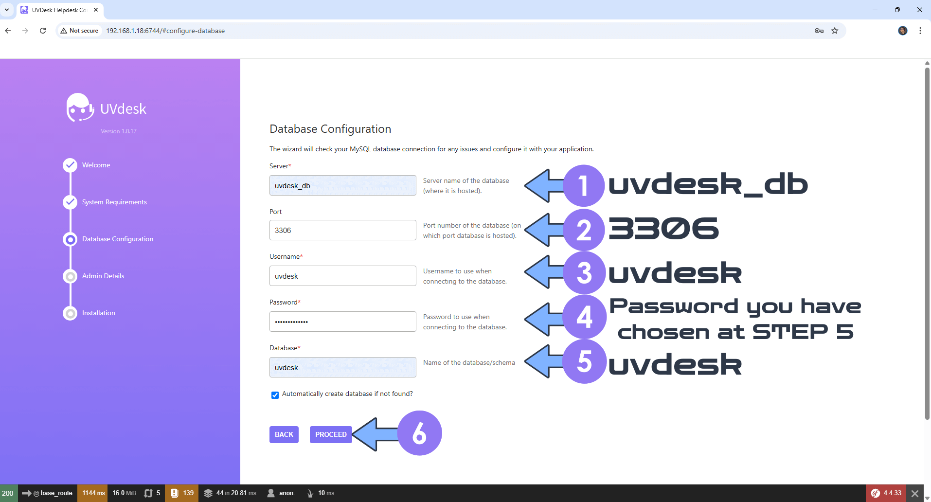Click the UVdesk logo

[106, 108]
